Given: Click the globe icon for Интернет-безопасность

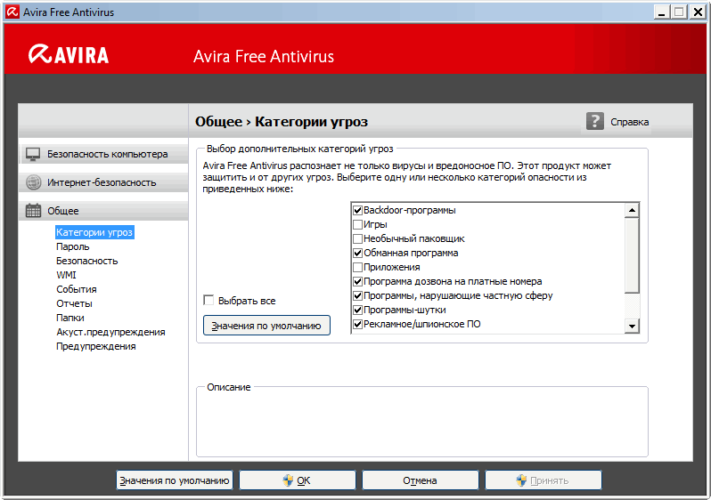Looking at the screenshot, I should coord(33,182).
